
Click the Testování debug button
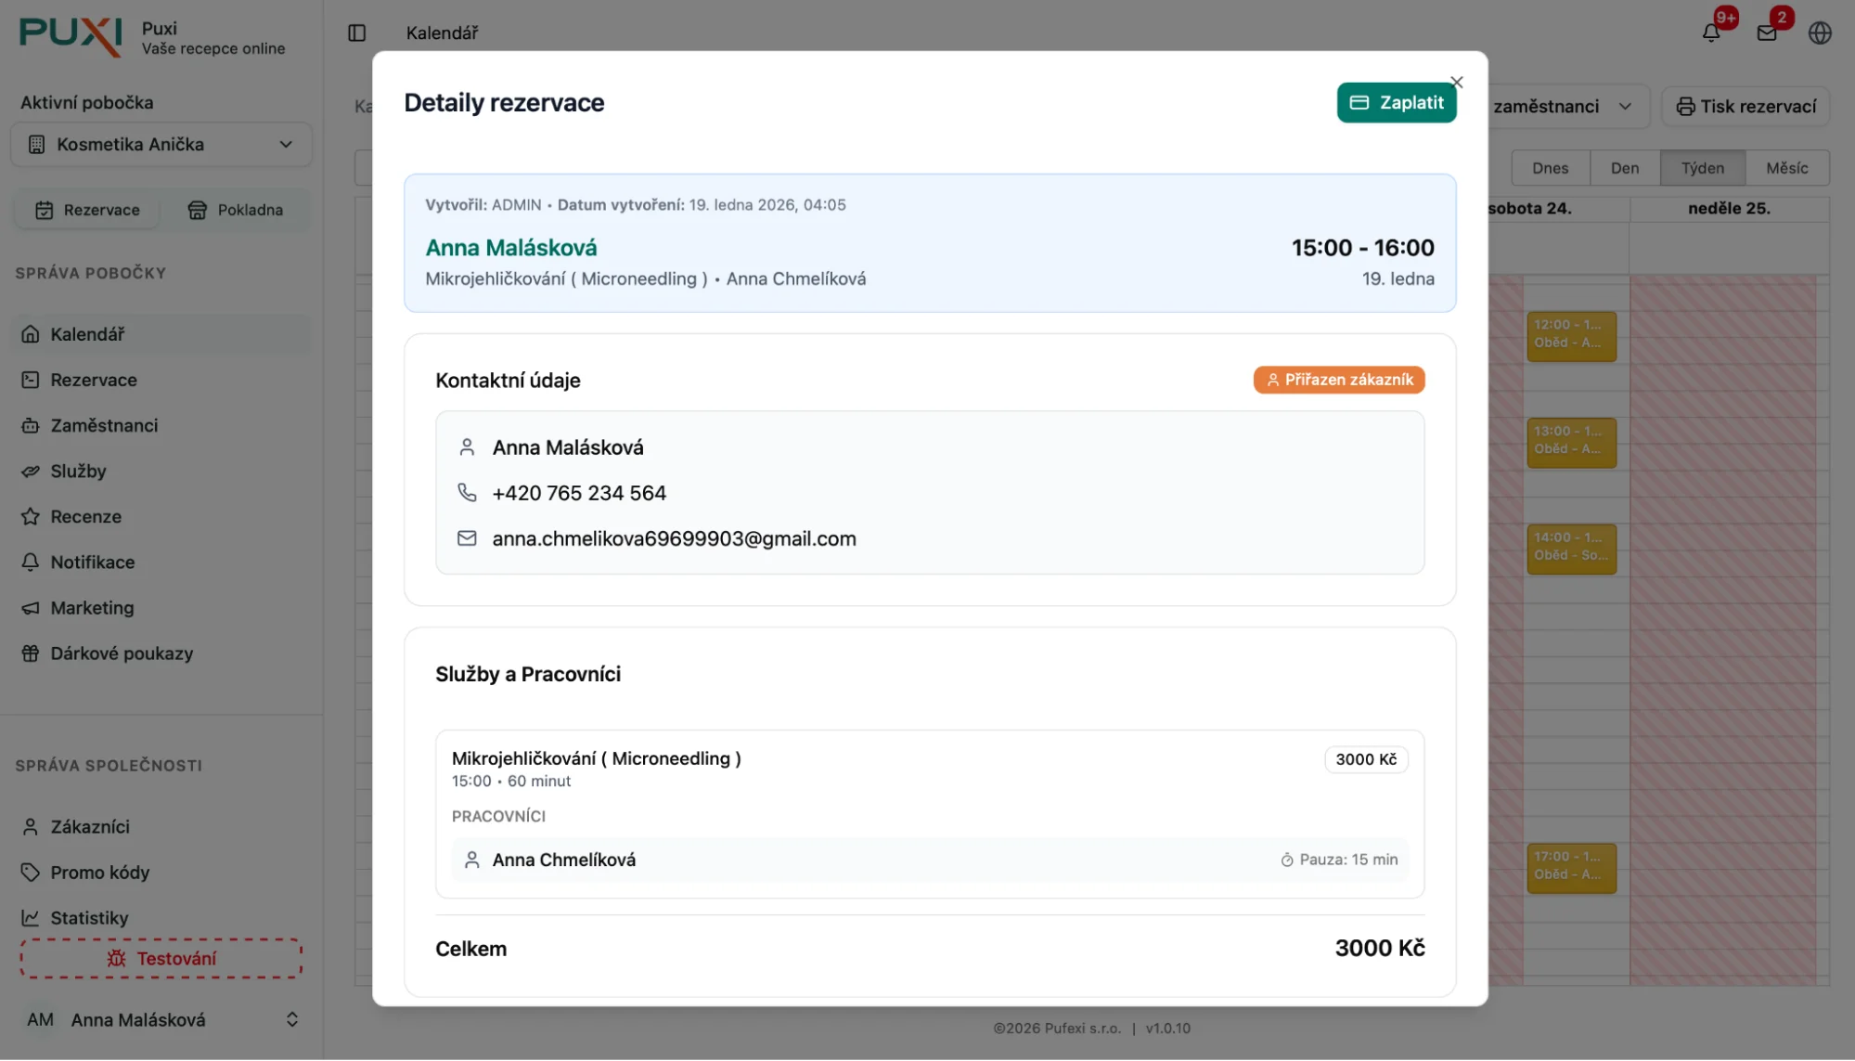tap(161, 958)
